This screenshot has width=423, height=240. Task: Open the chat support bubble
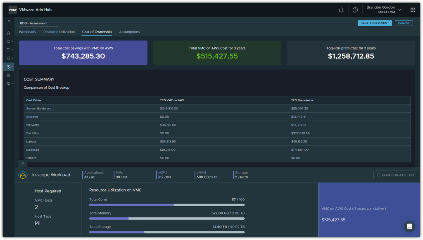(x=409, y=226)
